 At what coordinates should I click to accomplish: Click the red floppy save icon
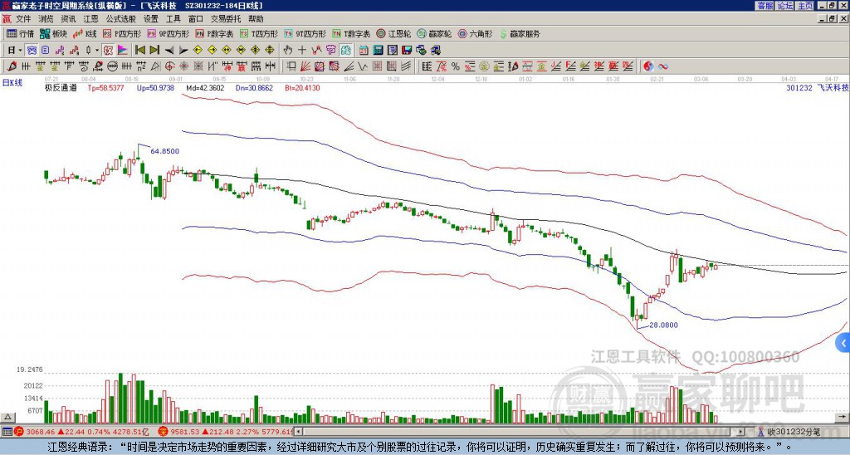407,51
